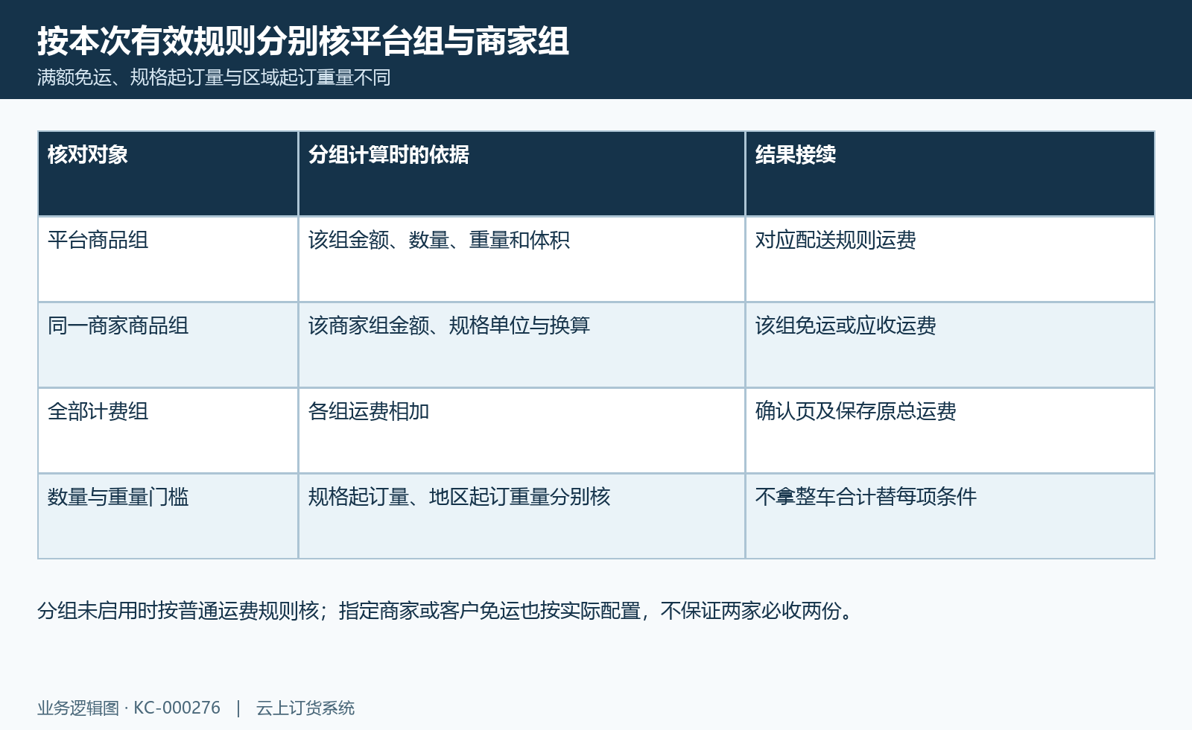1192x730 pixels.
Task: Click the title 按本次有效规则分别核平台组与商家组
Action: pos(303,41)
